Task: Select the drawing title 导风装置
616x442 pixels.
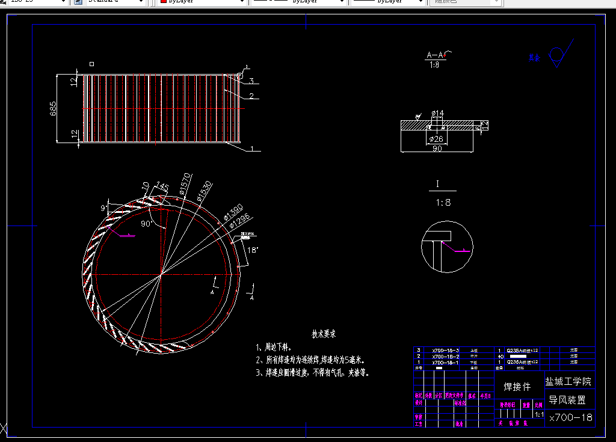Action: coord(567,401)
